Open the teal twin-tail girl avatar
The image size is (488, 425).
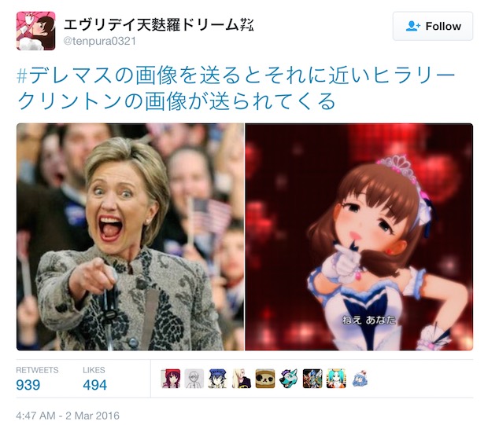(x=336, y=379)
